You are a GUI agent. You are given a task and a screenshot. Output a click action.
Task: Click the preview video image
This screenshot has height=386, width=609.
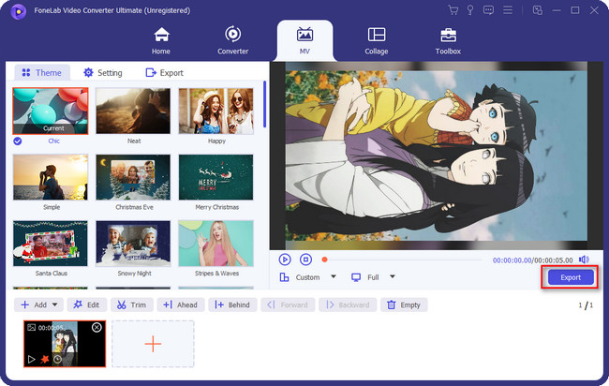[437, 156]
